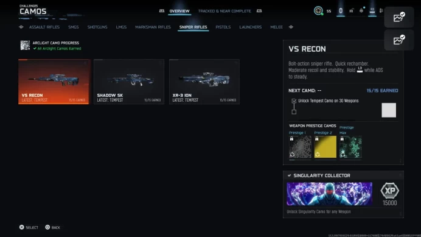Image resolution: width=421 pixels, height=237 pixels.
Task: Click the player level 55 text
Action: 329,12
